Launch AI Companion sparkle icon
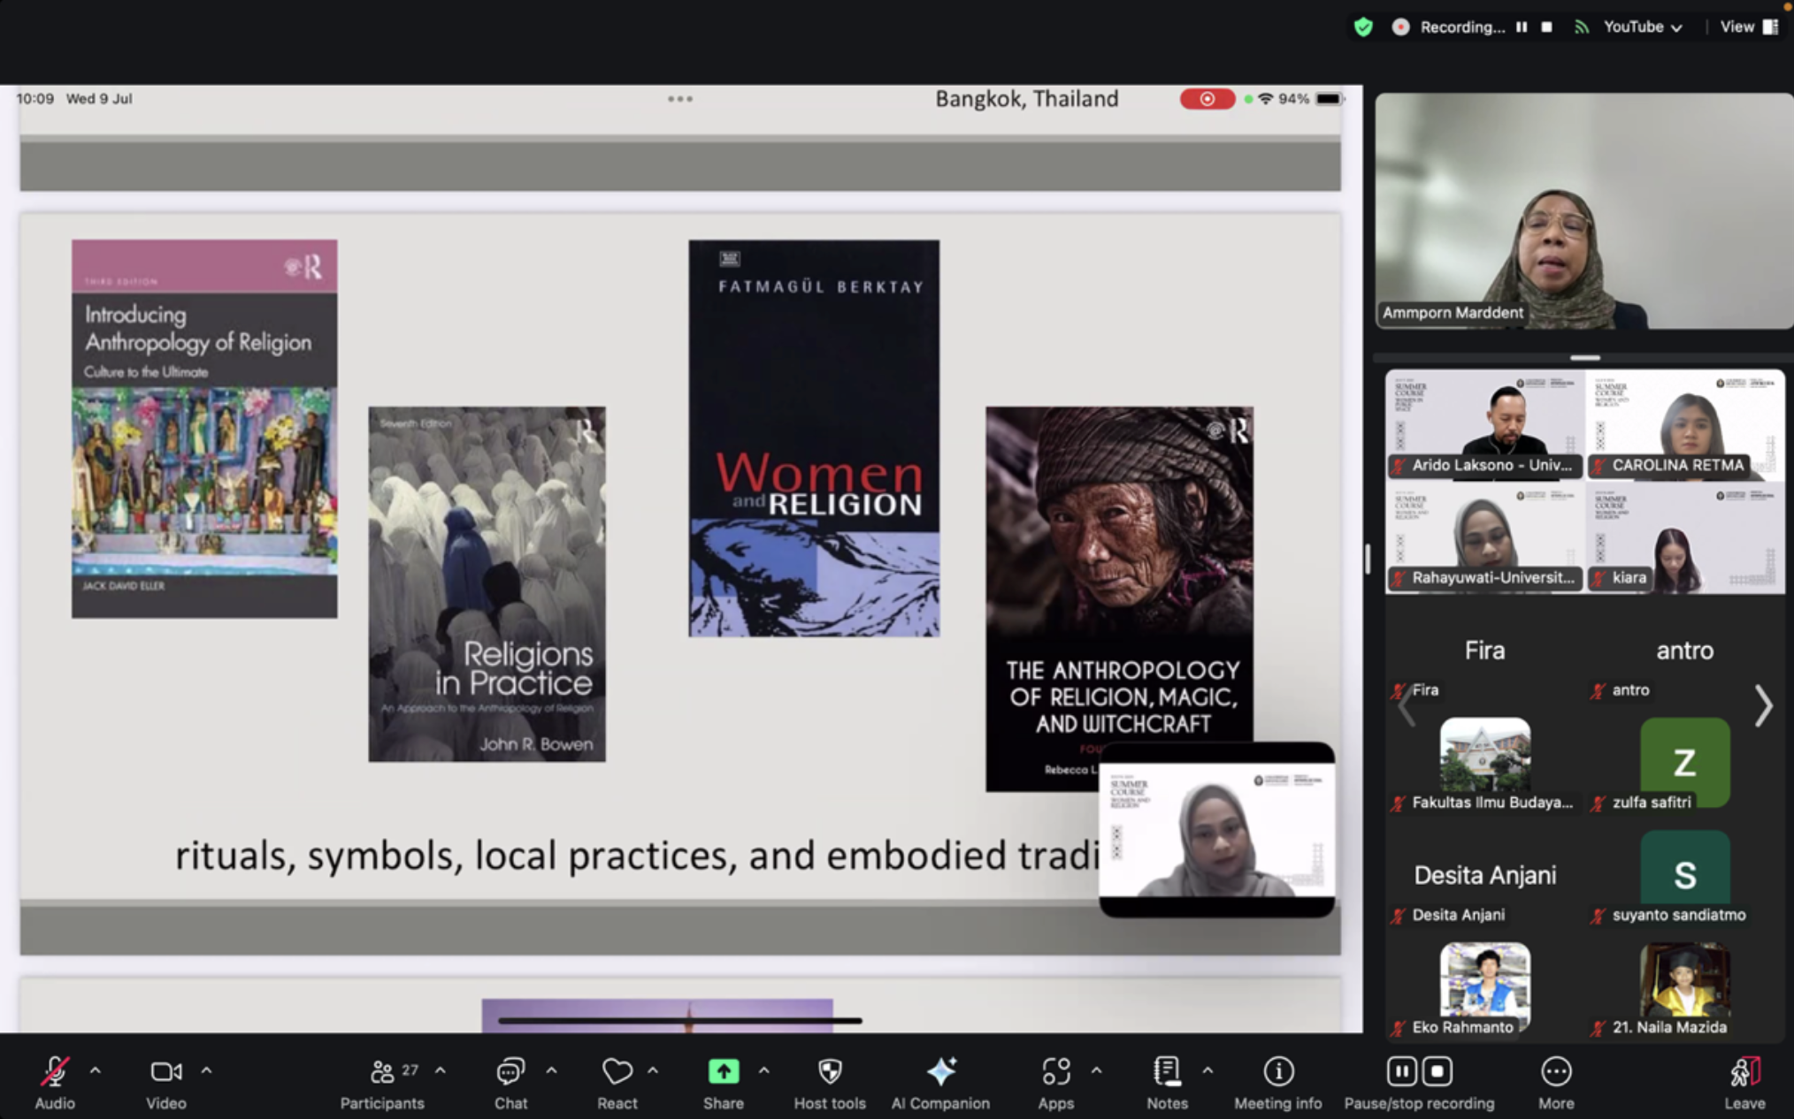 point(940,1072)
